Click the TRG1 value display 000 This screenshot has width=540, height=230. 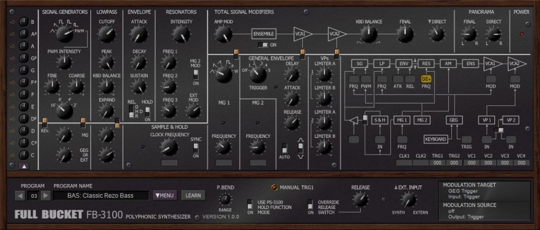437,162
